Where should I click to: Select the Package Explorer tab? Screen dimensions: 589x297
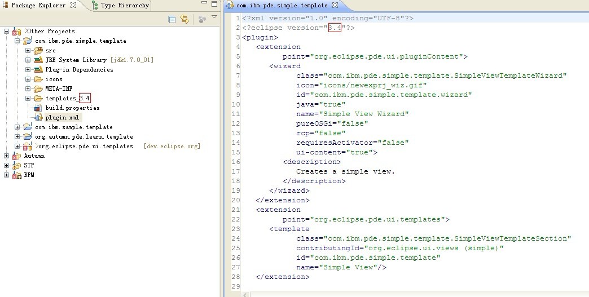[x=38, y=5]
